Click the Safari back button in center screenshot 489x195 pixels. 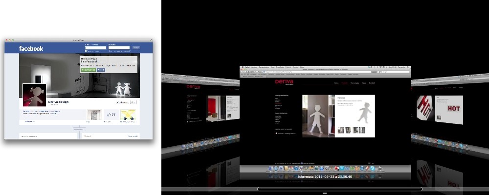tap(242, 72)
